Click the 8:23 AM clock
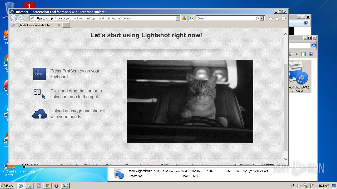 (x=324, y=186)
